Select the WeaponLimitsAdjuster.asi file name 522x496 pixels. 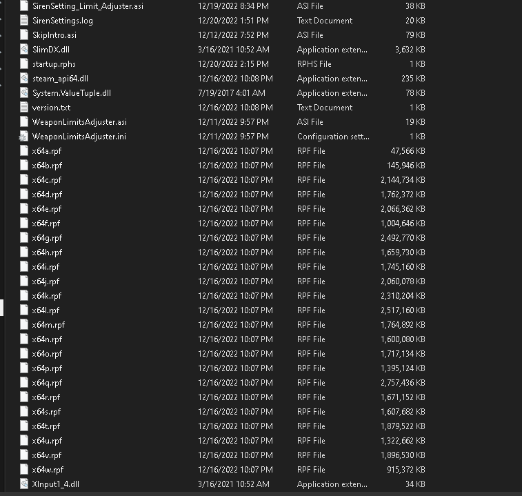click(79, 122)
